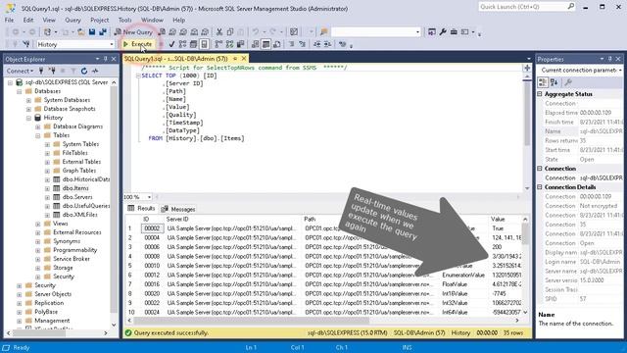Click Change Connection icon left of database box
This screenshot has height=353, width=627.
click(x=26, y=44)
